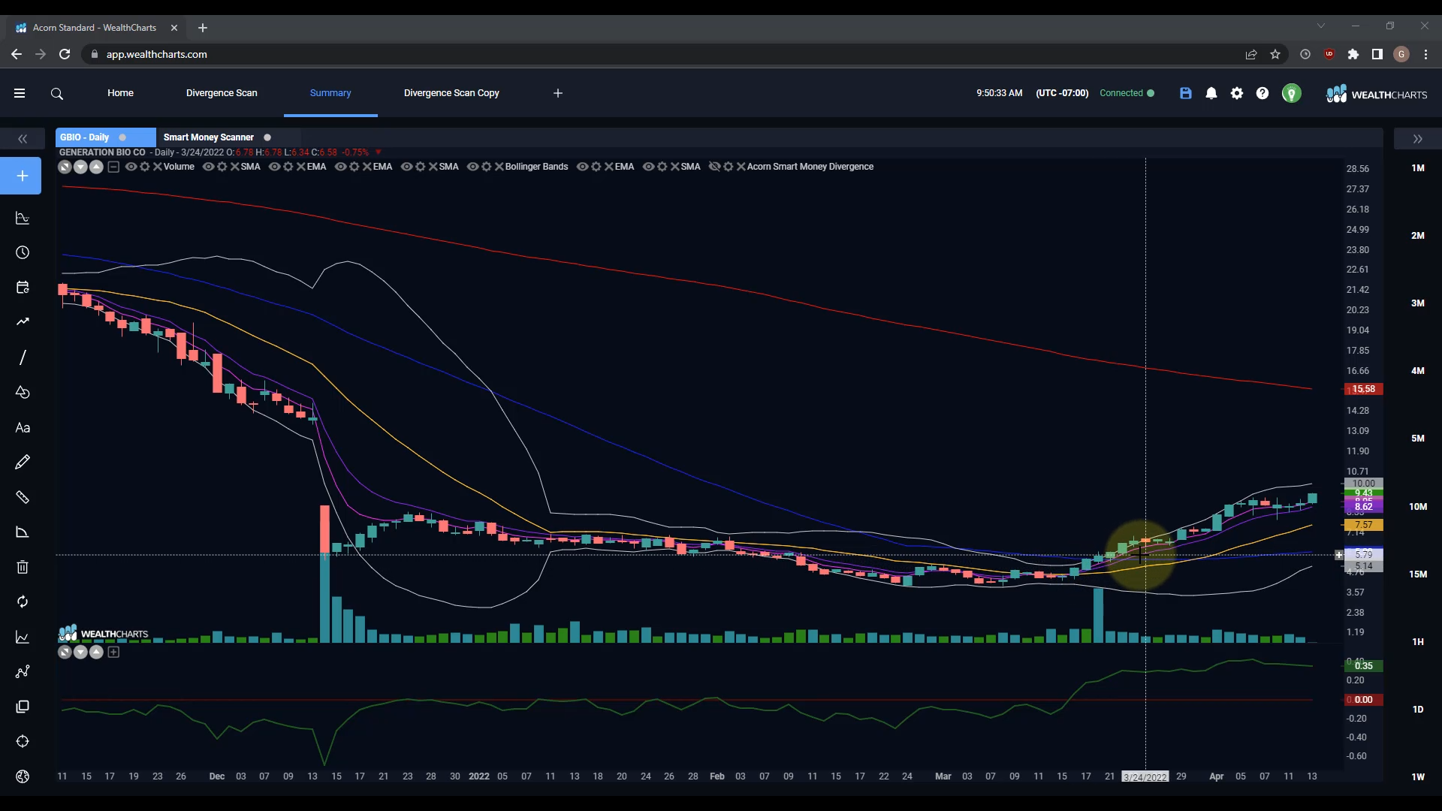This screenshot has width=1442, height=811.
Task: Set timeframe to 5M
Action: tap(1417, 439)
